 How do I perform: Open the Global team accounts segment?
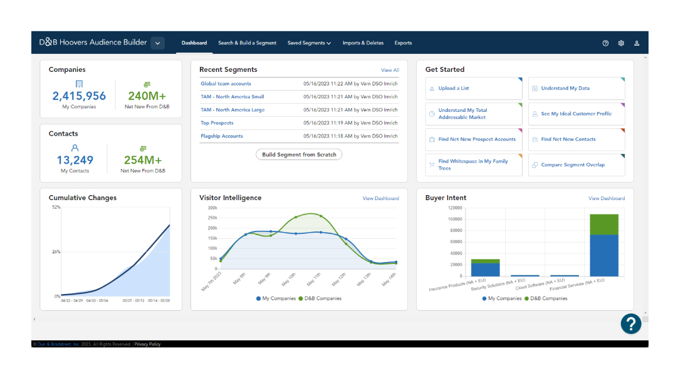(226, 84)
